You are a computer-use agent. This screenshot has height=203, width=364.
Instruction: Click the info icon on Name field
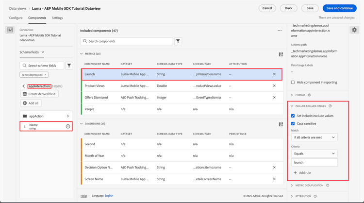coord(68,127)
